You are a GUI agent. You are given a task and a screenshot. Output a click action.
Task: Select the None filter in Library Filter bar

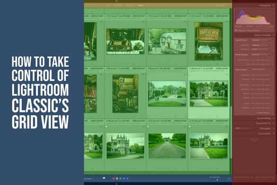(x=141, y=6)
